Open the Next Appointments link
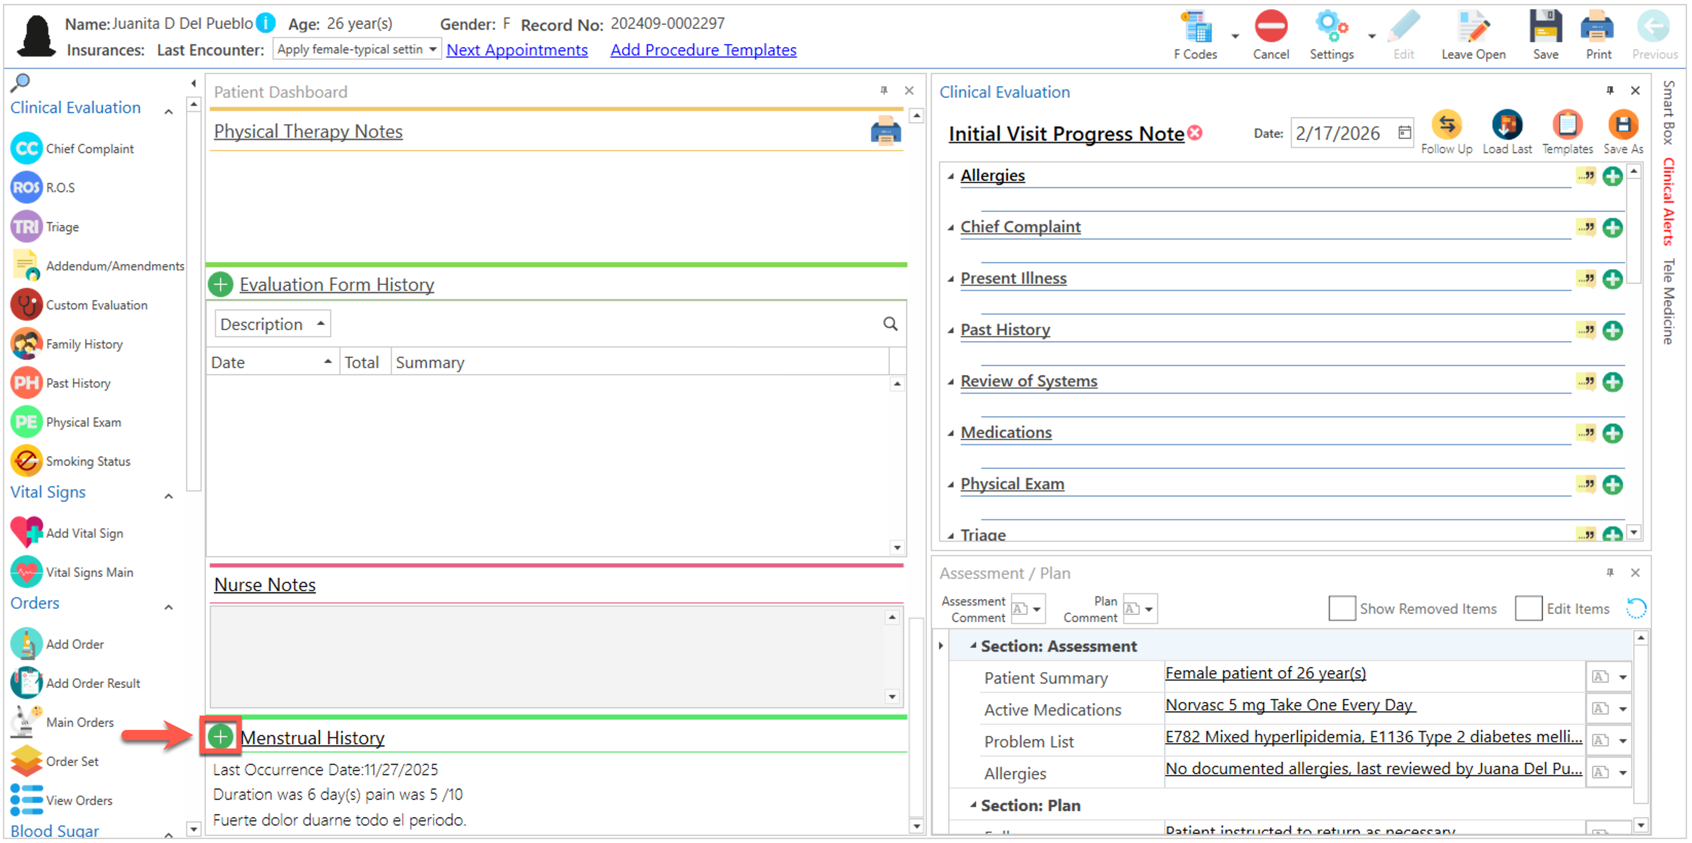1692x843 pixels. (516, 50)
